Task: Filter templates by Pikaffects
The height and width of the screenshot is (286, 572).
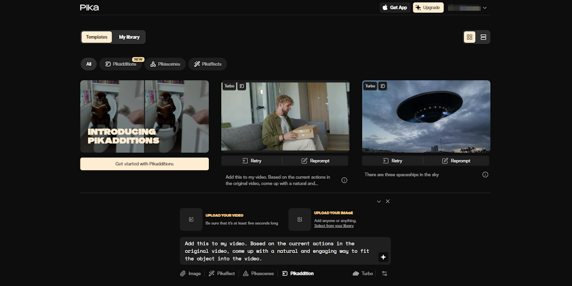Action: (x=207, y=64)
